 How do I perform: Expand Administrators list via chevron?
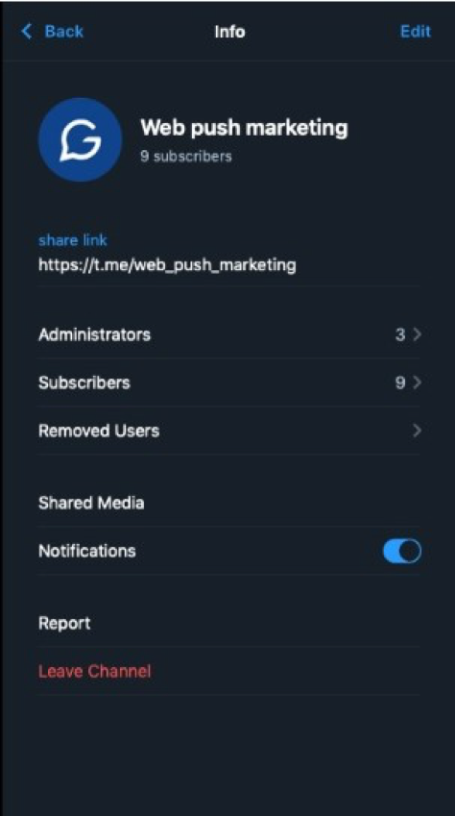[417, 334]
